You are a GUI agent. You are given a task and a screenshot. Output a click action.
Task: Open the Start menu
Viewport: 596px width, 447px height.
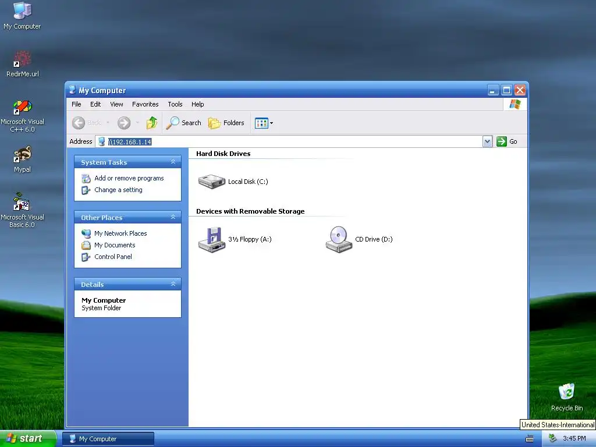pos(28,439)
